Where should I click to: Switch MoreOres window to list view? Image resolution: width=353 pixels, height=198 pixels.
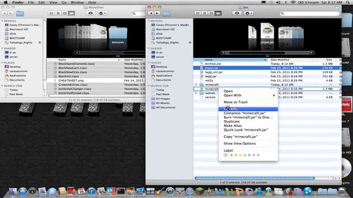point(58,13)
